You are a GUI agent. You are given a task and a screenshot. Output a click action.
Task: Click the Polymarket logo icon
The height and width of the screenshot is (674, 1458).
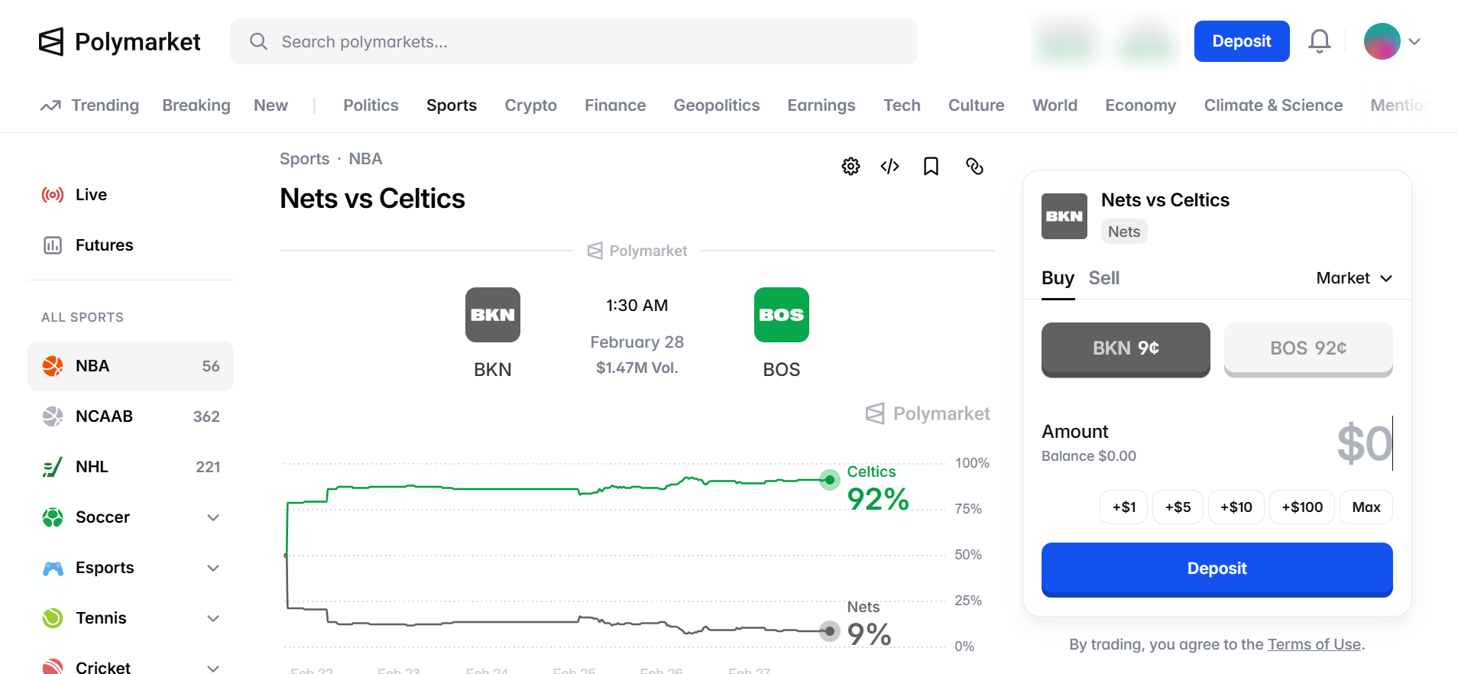[x=51, y=42]
